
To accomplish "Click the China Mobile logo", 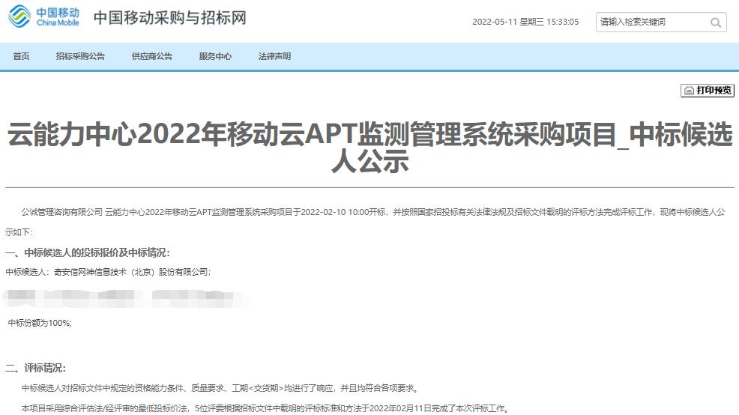I will [43, 16].
